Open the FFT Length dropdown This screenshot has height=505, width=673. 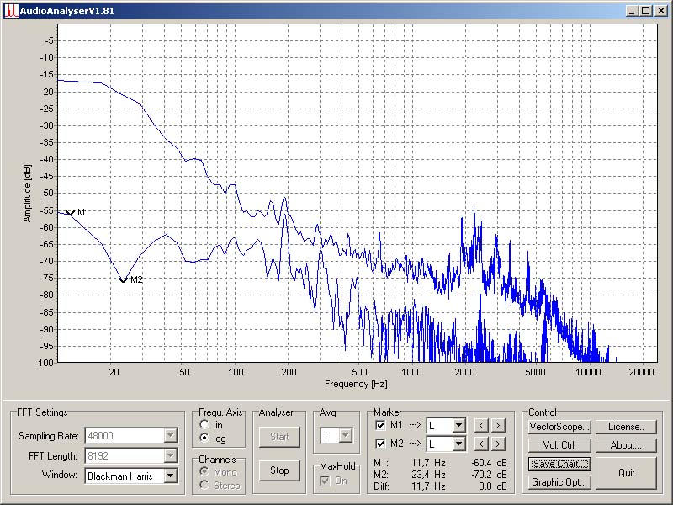coord(171,455)
